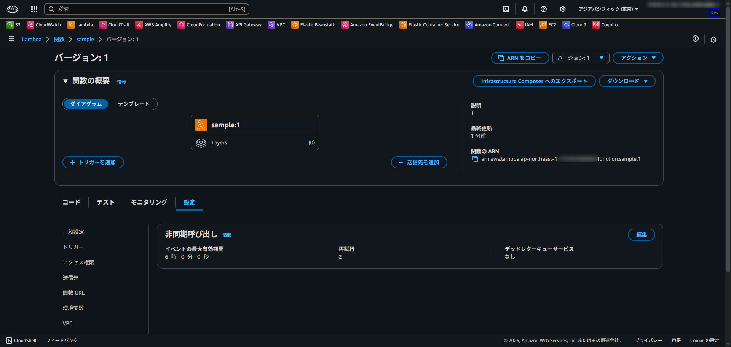Open the ダウンロード dropdown
Screen dimensions: 731x347
tap(627, 81)
